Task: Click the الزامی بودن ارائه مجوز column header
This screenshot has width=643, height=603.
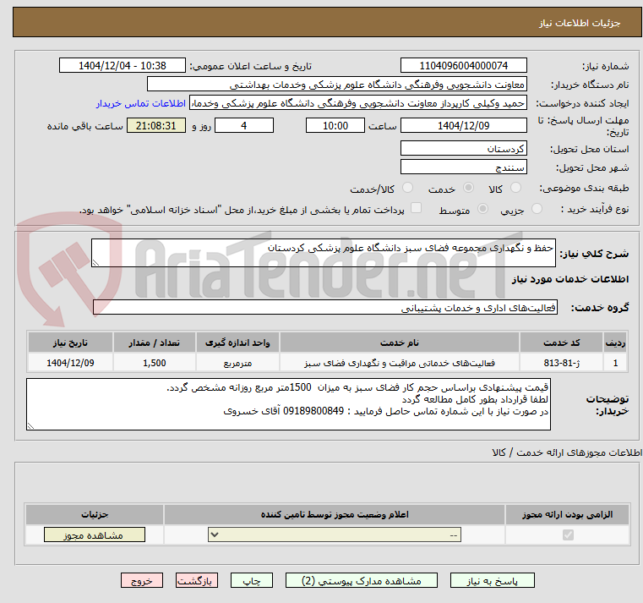Action: 568,514
